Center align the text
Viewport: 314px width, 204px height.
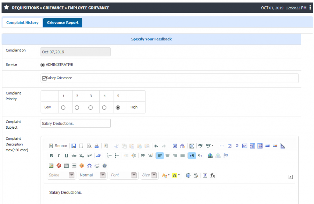(x=167, y=156)
